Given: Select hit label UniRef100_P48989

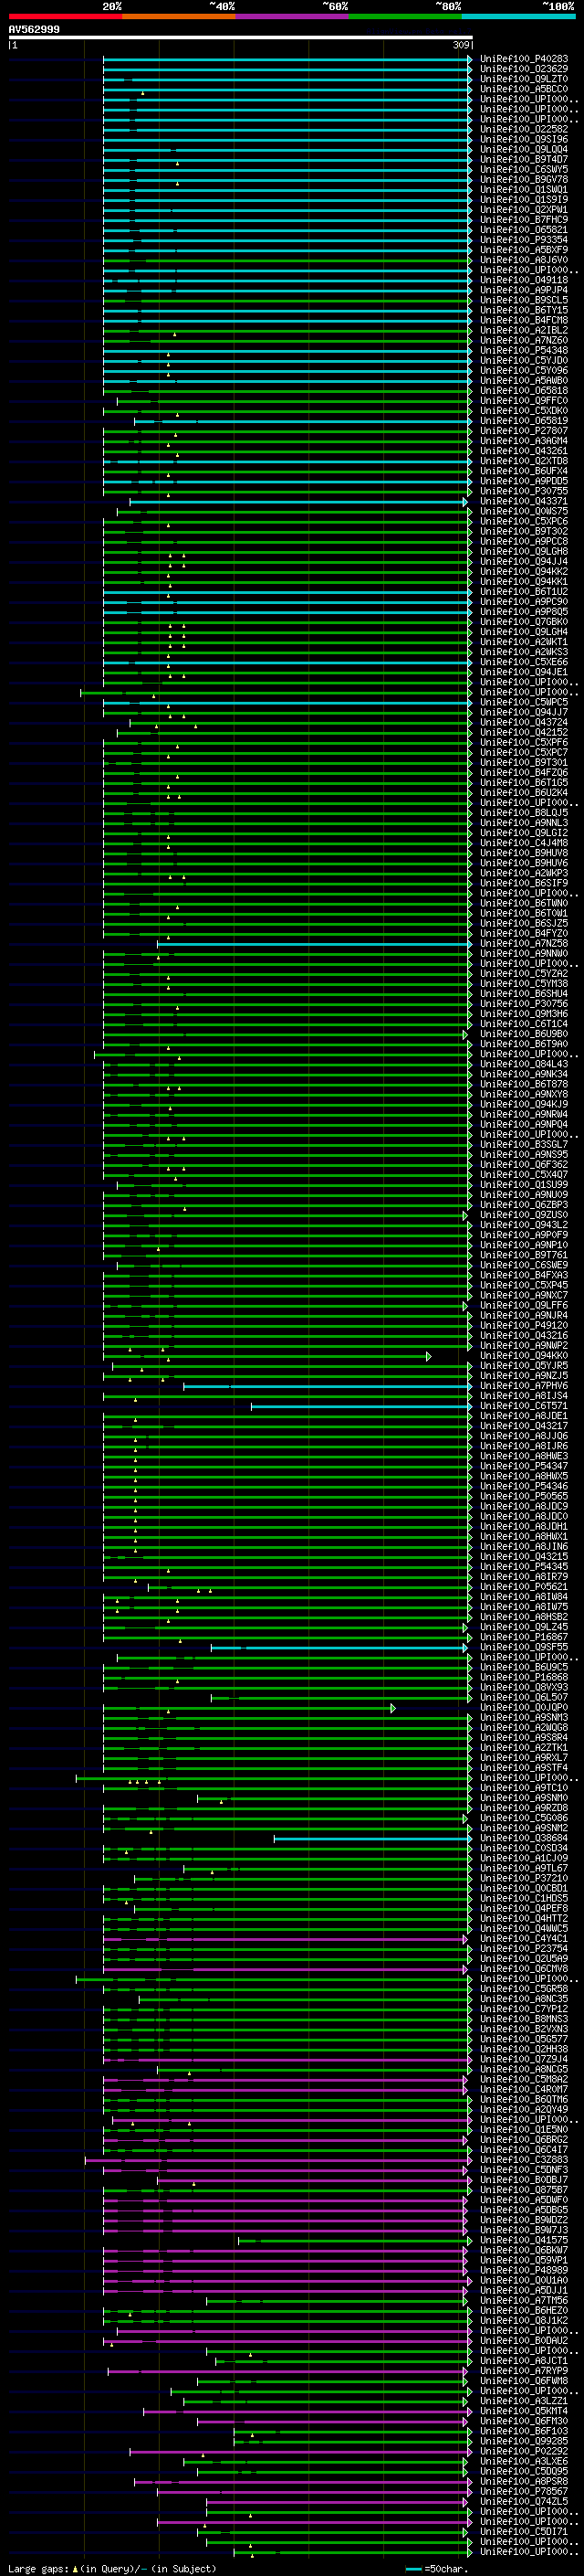Looking at the screenshot, I should pyautogui.click(x=524, y=2270).
